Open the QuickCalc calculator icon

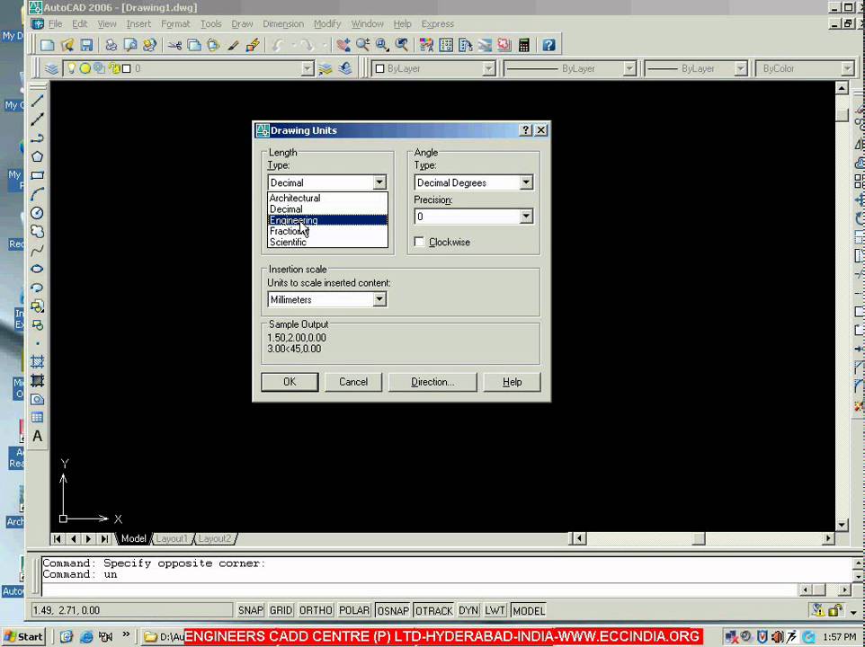[524, 45]
